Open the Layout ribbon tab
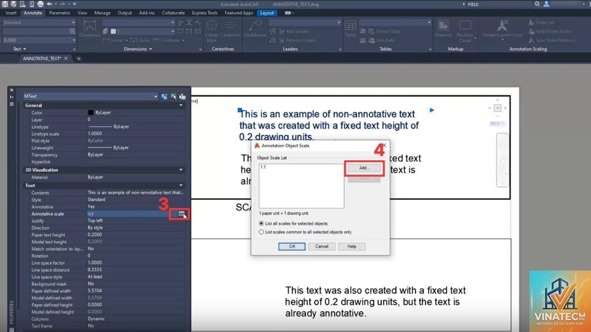 pyautogui.click(x=267, y=13)
